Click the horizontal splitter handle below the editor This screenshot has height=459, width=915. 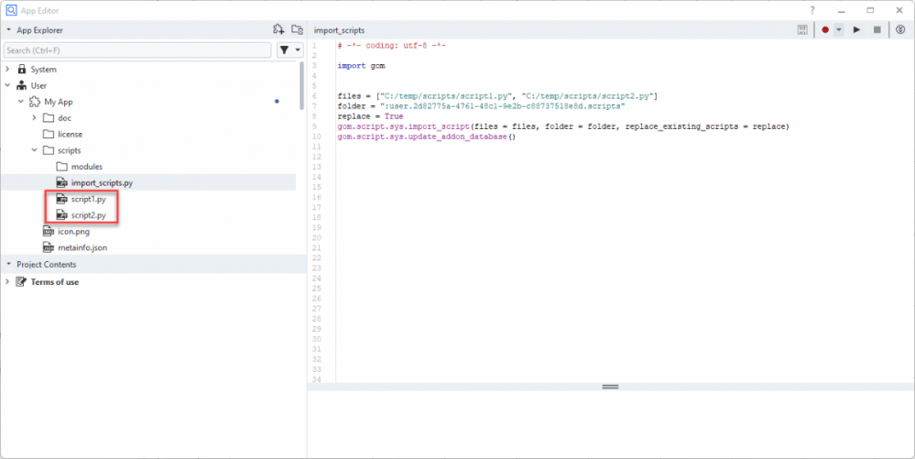610,388
